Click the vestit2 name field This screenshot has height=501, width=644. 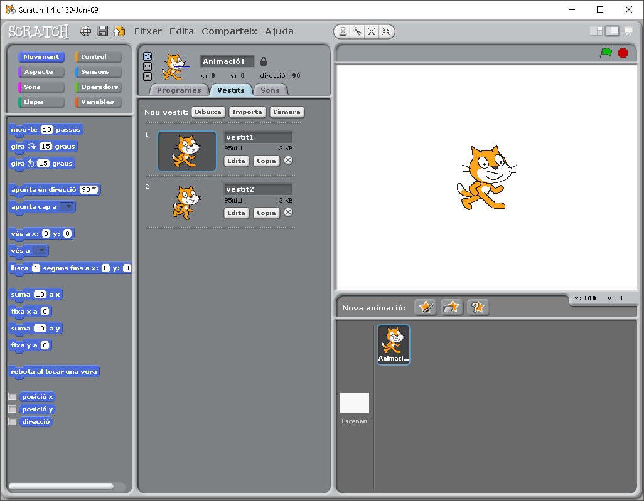pos(258,189)
